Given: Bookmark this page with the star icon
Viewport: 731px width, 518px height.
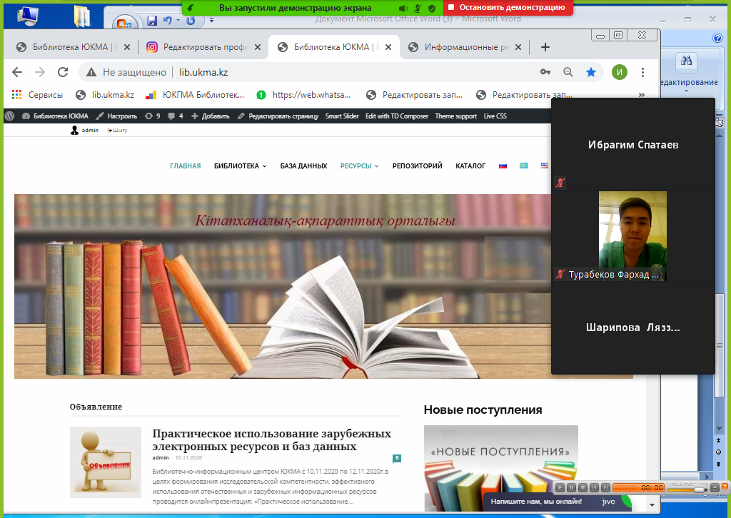Looking at the screenshot, I should [x=591, y=72].
